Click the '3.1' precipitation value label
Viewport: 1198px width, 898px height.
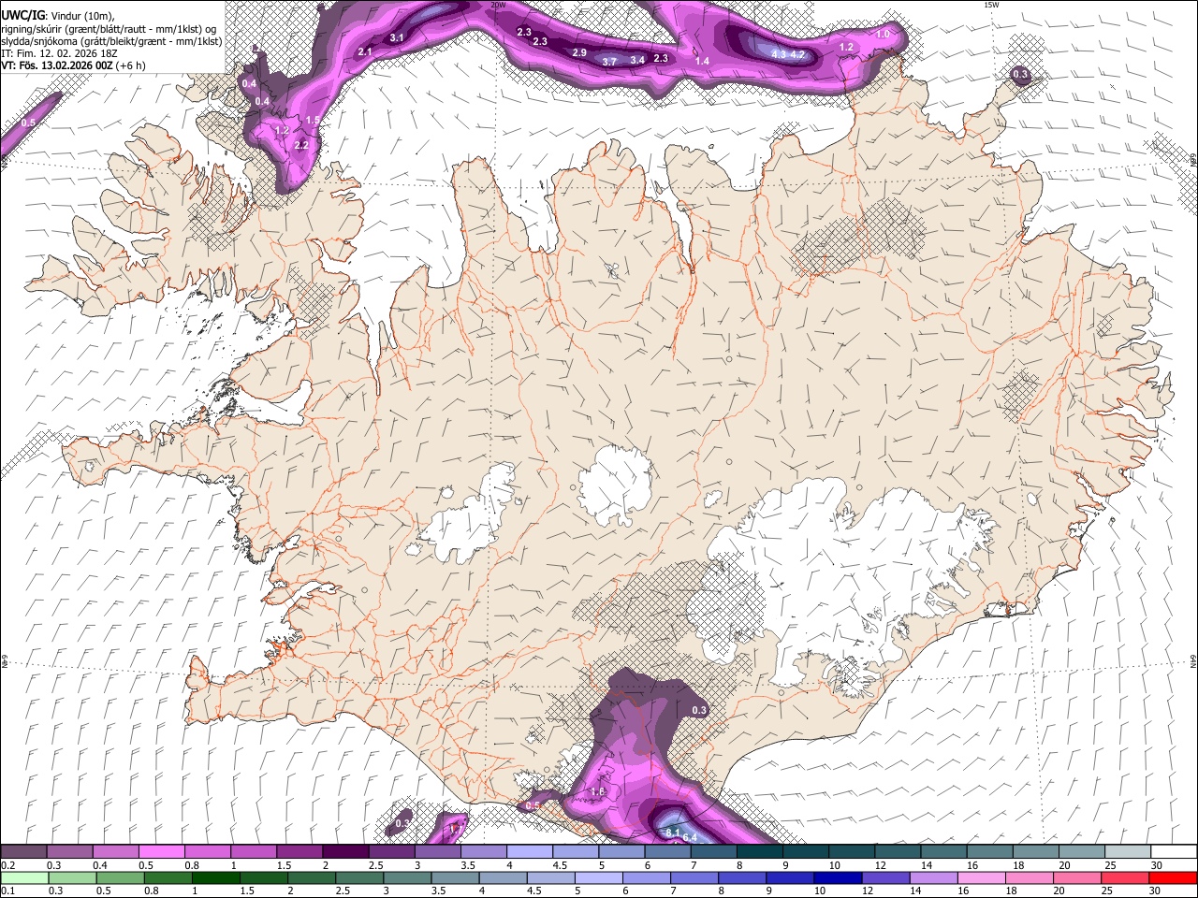pyautogui.click(x=396, y=37)
